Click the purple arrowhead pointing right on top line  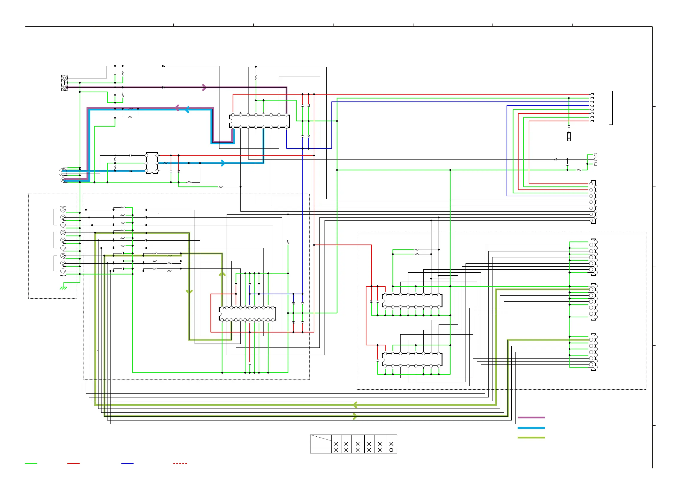204,88
